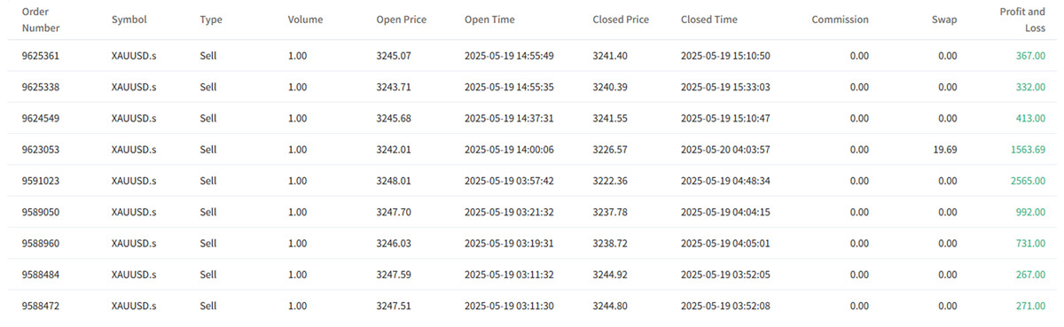Click the Closed Time column header

click(711, 19)
